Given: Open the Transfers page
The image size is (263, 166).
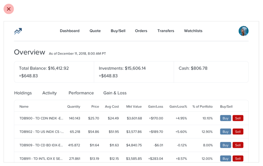Looking at the screenshot, I should pyautogui.click(x=166, y=31).
